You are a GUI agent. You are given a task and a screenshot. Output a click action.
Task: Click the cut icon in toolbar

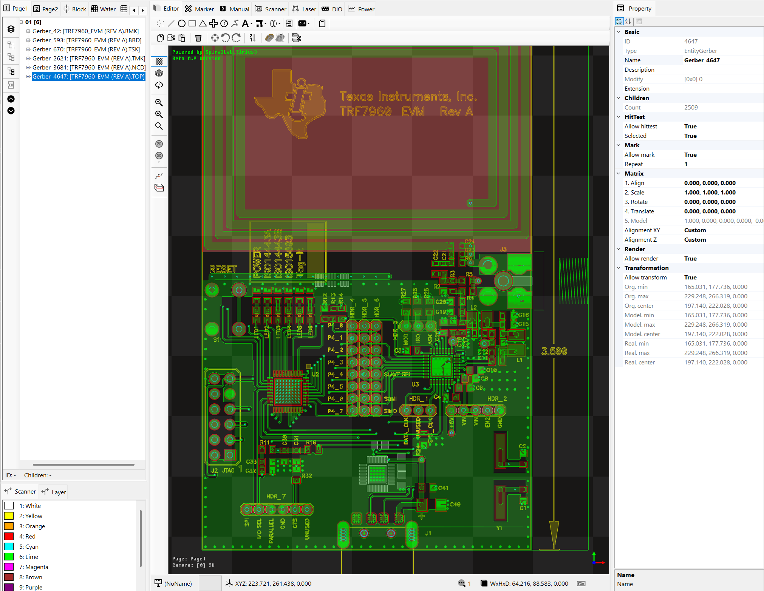point(171,38)
